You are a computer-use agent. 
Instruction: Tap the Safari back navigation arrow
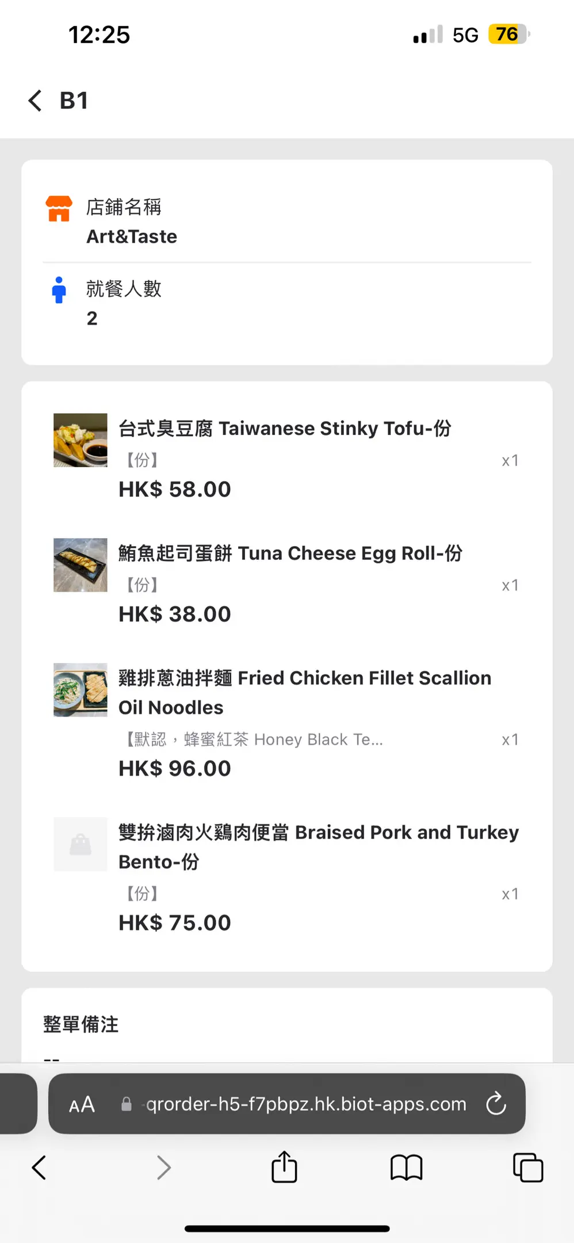[39, 1168]
